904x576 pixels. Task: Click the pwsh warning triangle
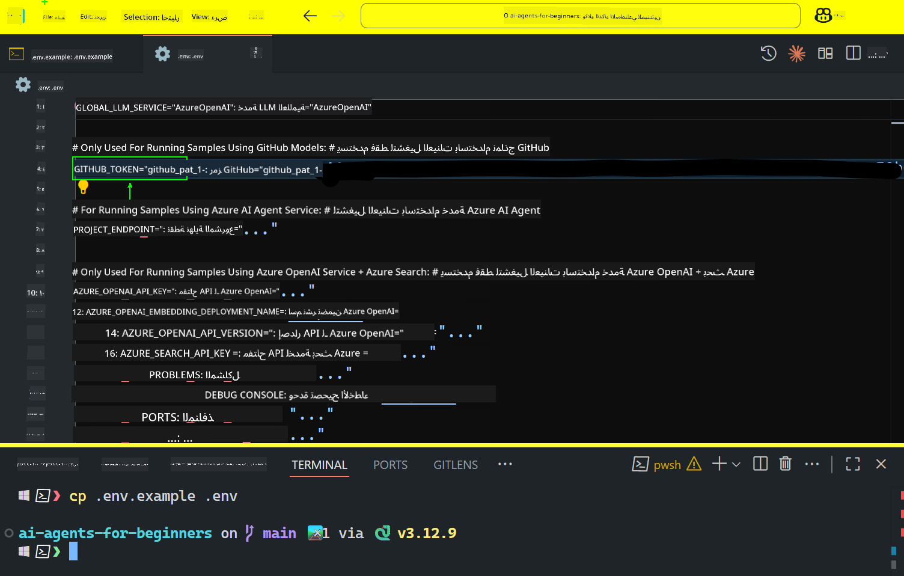[694, 464]
